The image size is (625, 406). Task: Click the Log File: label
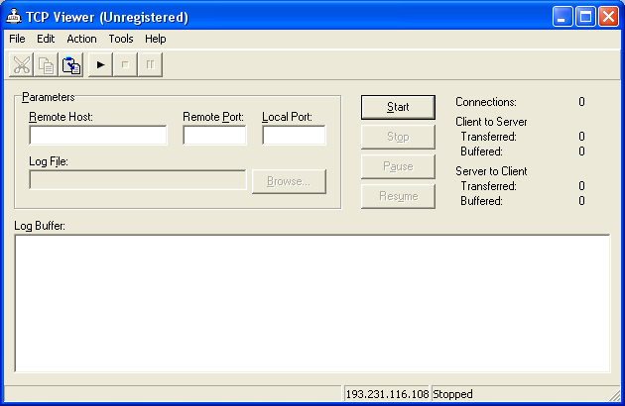click(x=49, y=161)
